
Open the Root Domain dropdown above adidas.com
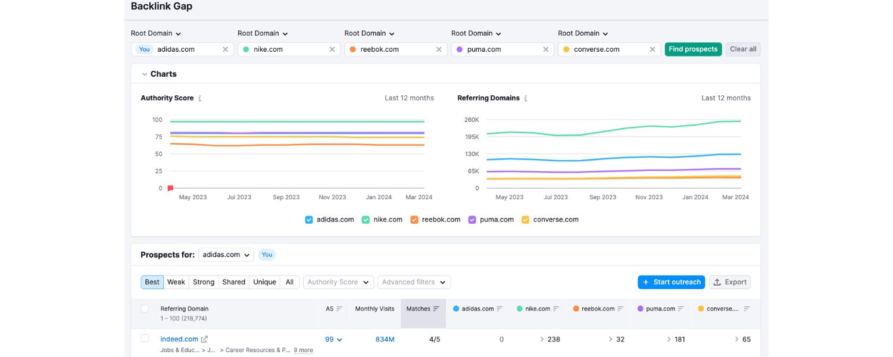pyautogui.click(x=155, y=33)
